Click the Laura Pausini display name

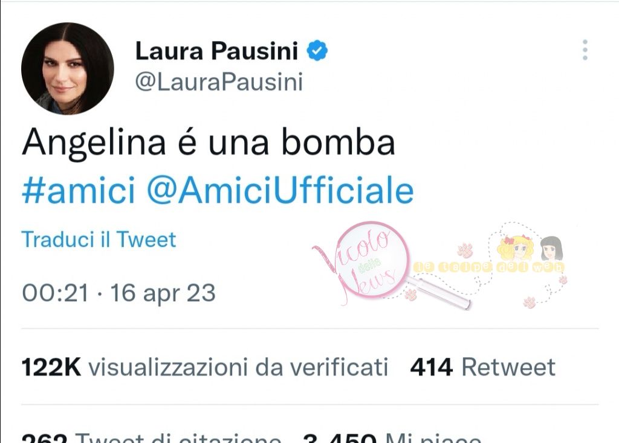pos(217,51)
